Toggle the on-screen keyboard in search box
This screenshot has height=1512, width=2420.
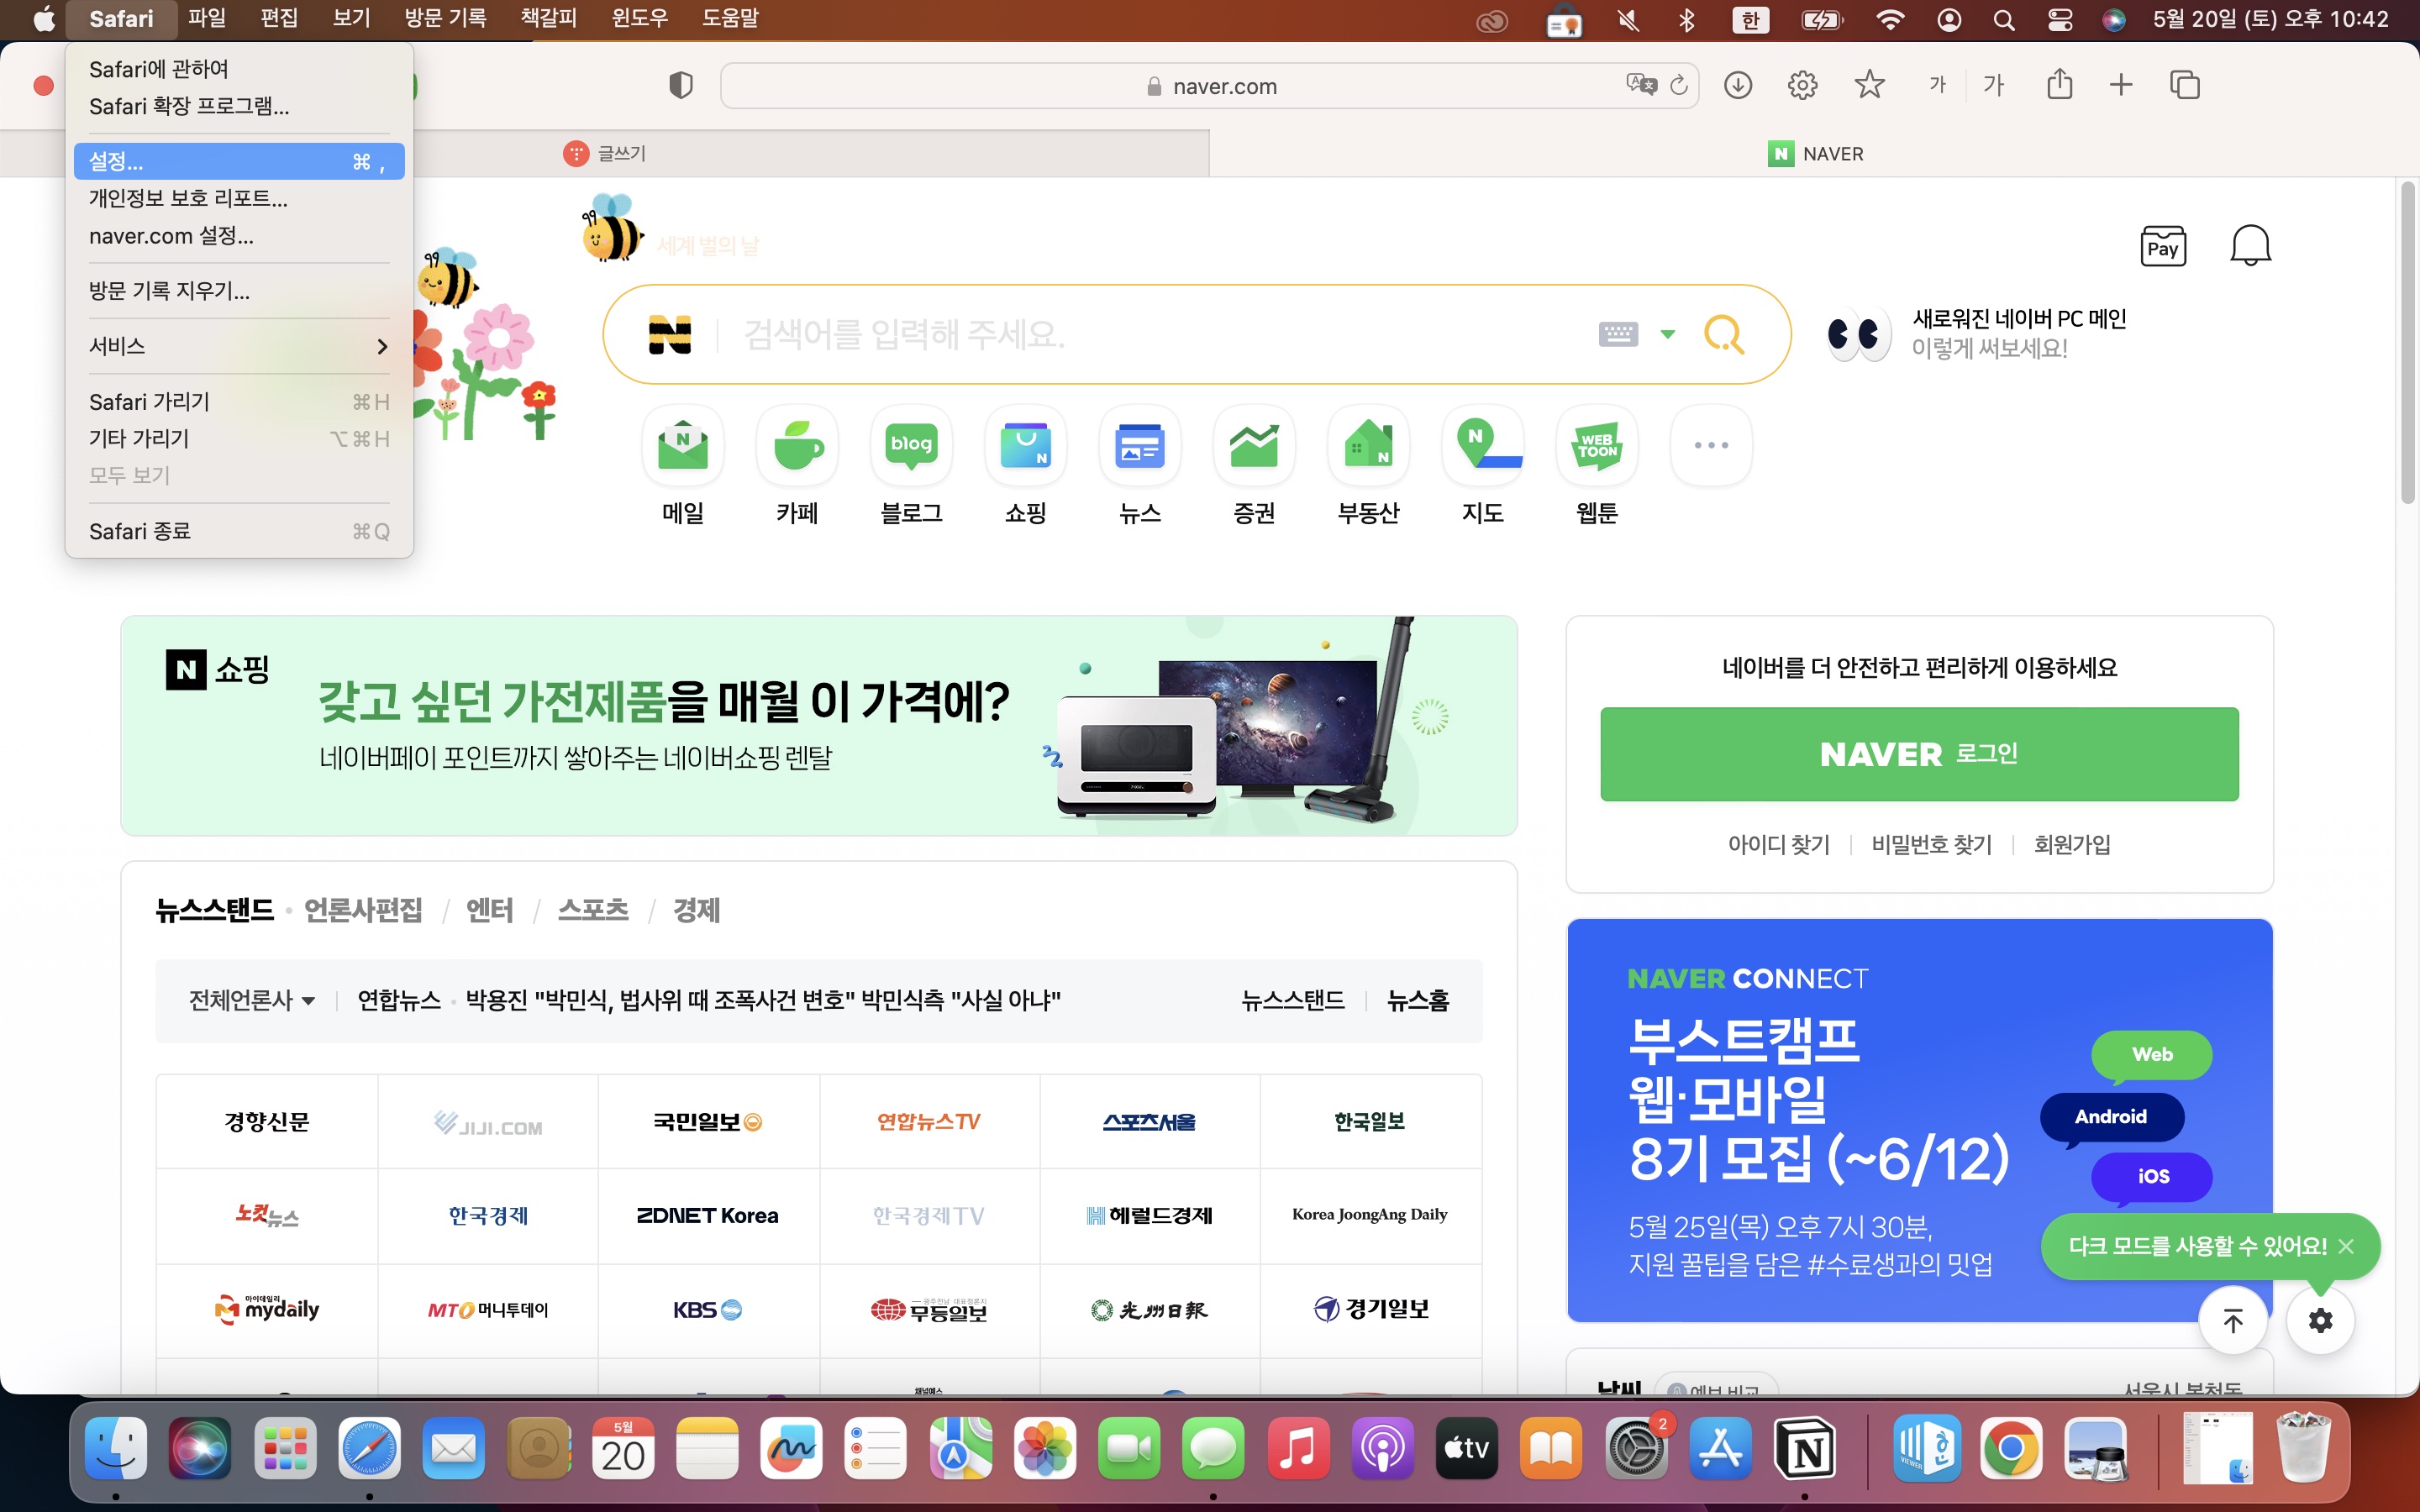[1618, 334]
